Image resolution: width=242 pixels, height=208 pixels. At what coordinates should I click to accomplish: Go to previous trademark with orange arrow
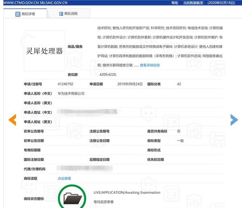point(13,120)
